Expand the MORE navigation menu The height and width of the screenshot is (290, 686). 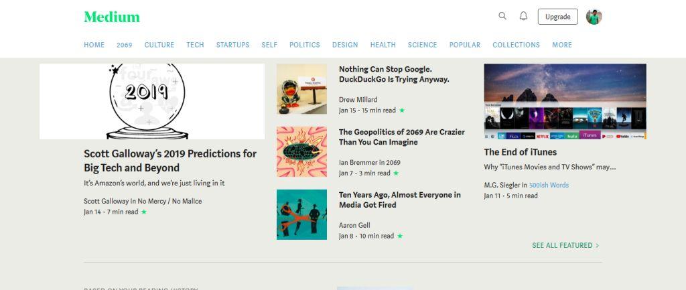pos(561,45)
